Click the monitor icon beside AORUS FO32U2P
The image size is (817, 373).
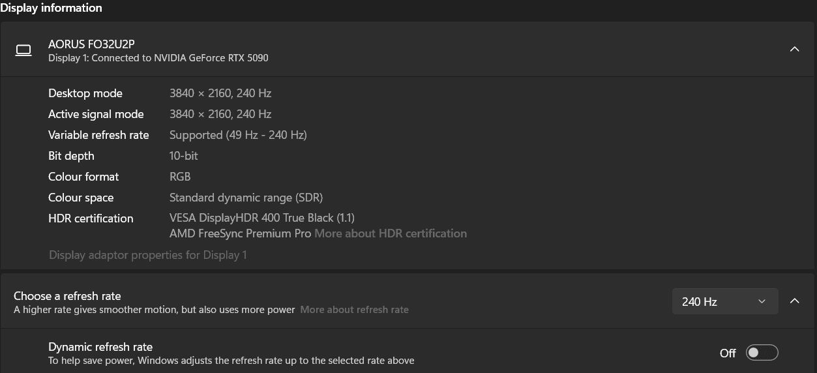pyautogui.click(x=23, y=50)
